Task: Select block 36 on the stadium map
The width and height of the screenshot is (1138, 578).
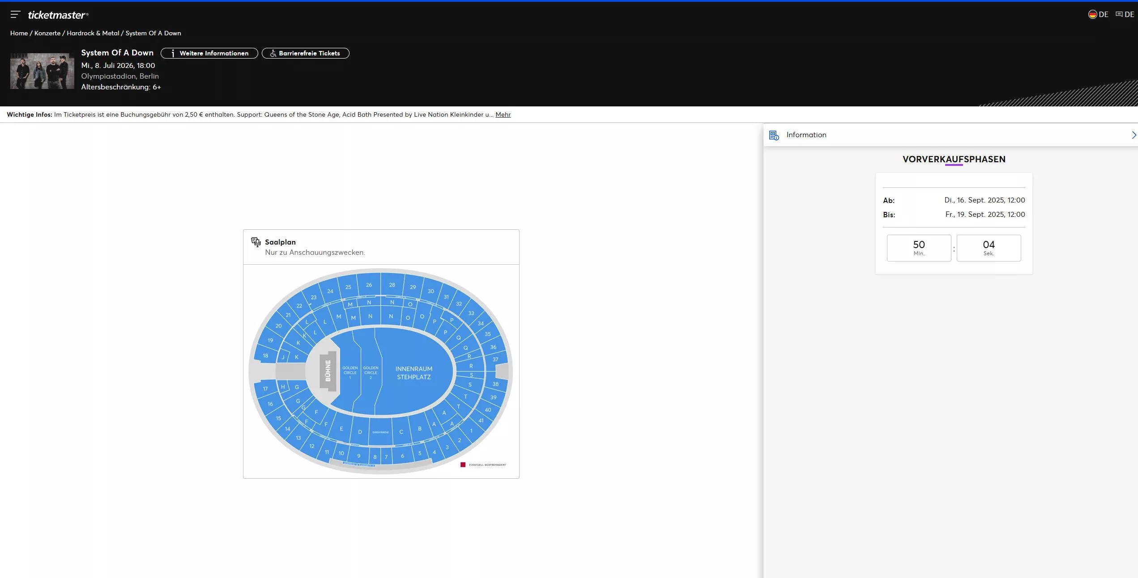Action: coord(493,347)
